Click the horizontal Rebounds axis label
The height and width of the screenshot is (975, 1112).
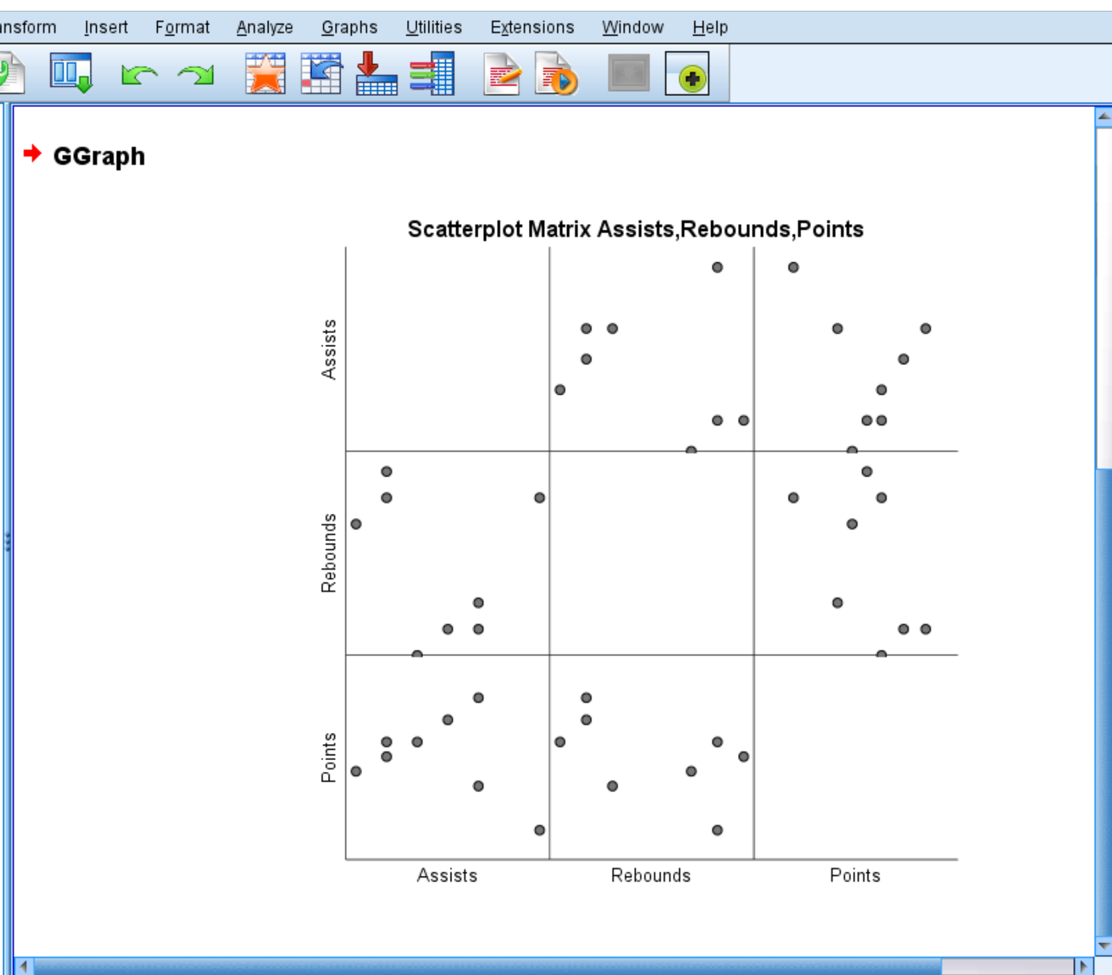(651, 875)
